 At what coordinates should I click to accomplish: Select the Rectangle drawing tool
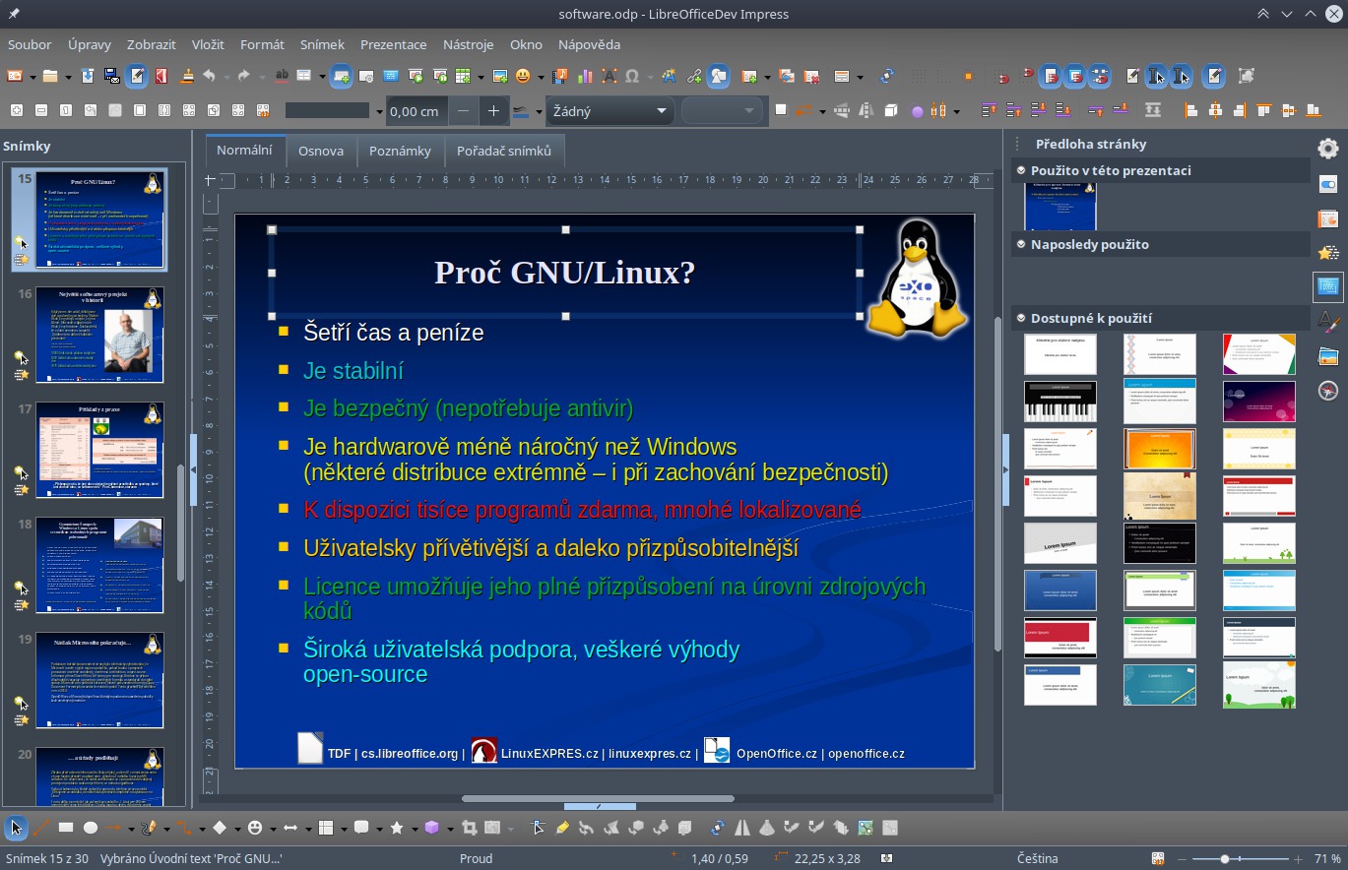coord(66,828)
